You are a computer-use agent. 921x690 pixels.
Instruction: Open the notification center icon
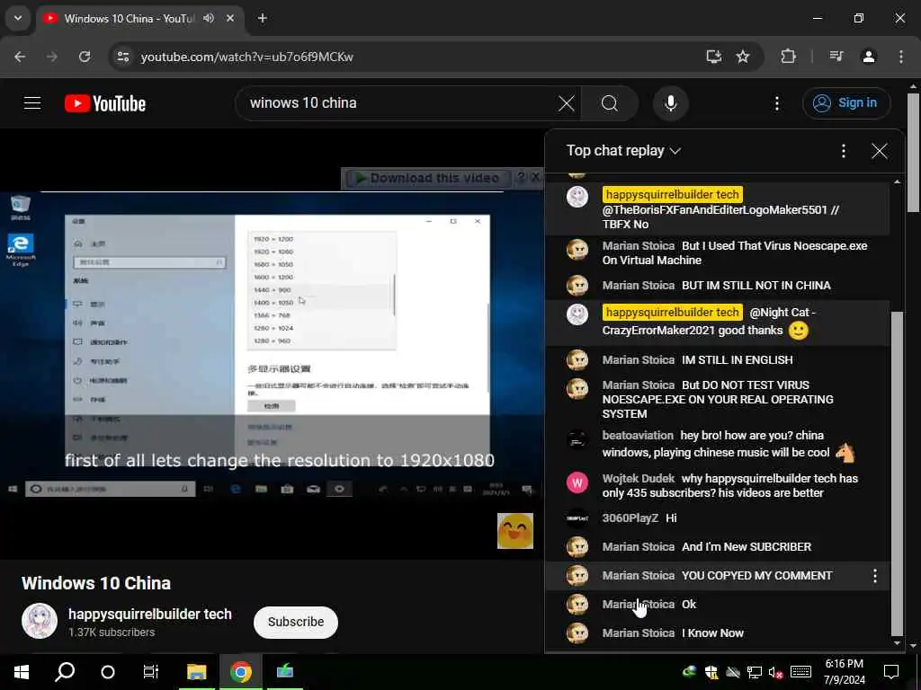coord(891,672)
